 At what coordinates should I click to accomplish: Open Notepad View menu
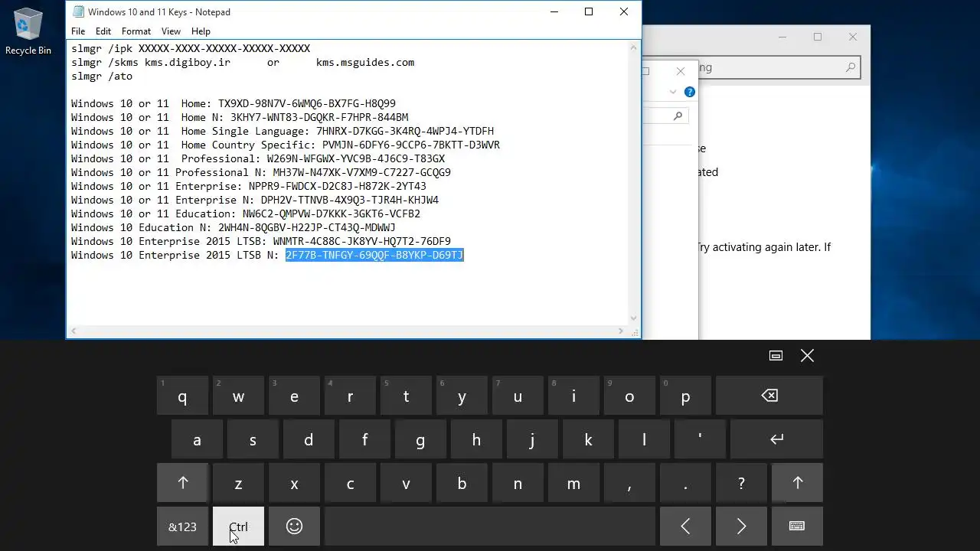pos(171,31)
